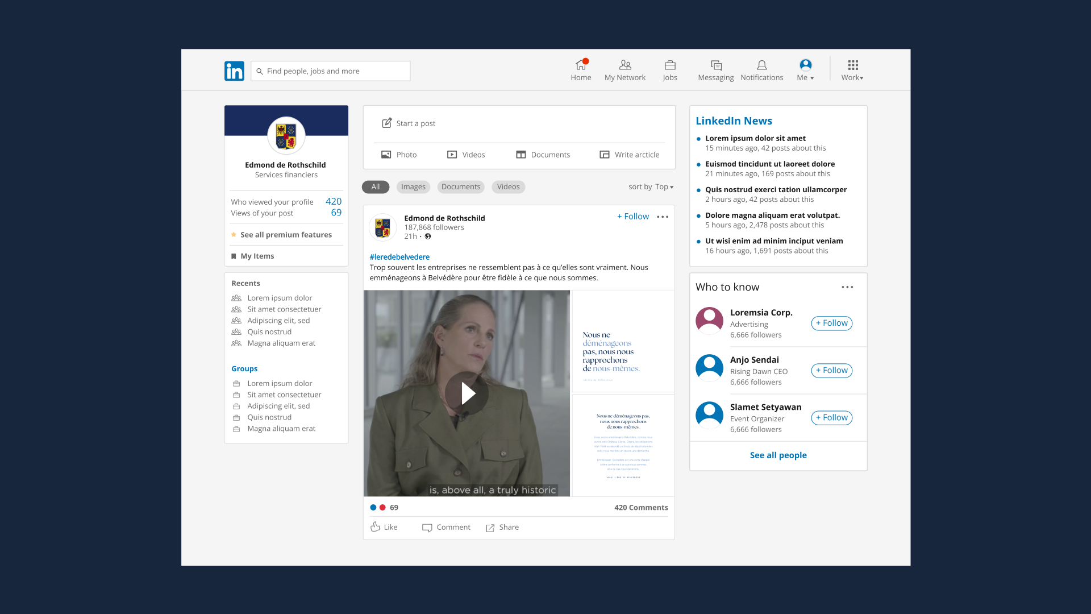Click the Start a post pencil icon
This screenshot has height=614, width=1091.
pyautogui.click(x=387, y=123)
